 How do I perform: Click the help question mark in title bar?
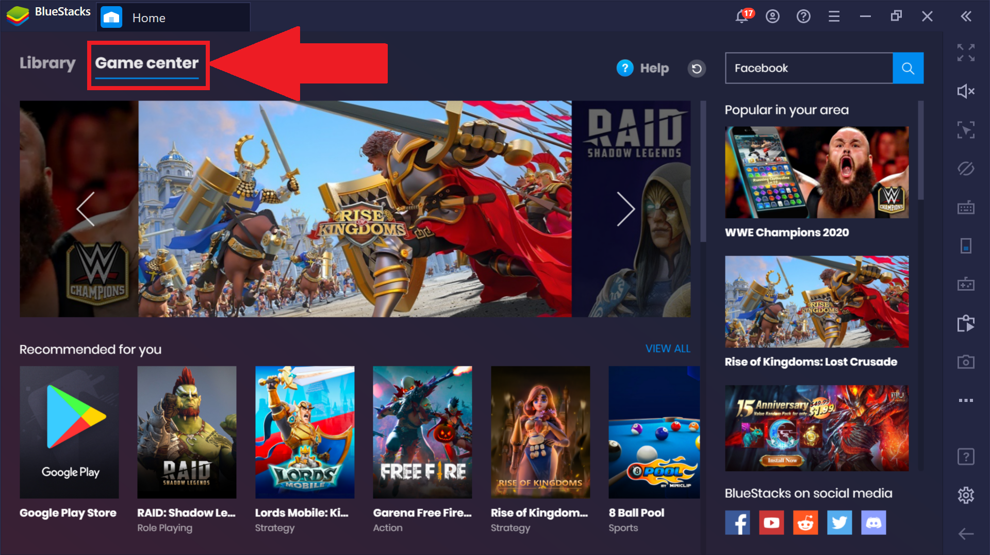pyautogui.click(x=803, y=16)
